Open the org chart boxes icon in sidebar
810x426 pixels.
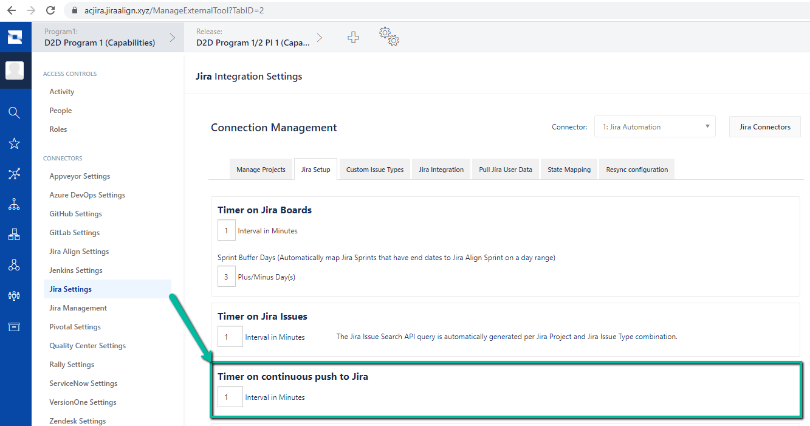14,235
